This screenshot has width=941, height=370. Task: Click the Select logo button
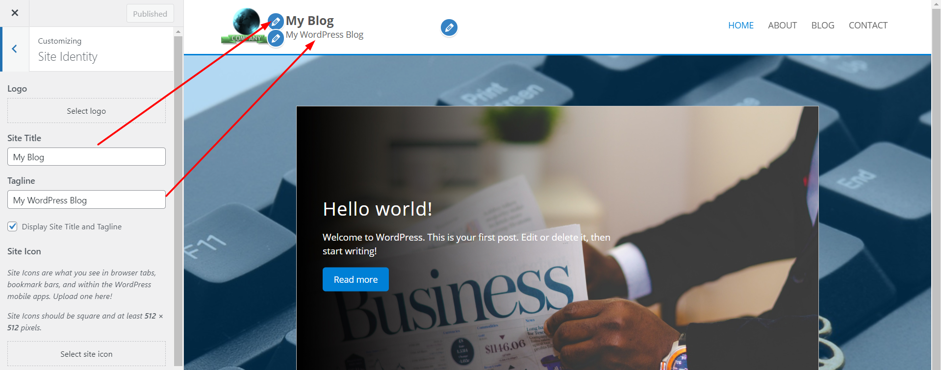point(86,111)
